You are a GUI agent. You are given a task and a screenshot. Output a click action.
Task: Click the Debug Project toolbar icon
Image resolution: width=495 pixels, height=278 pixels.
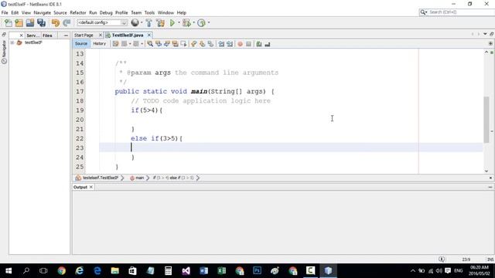pos(186,22)
